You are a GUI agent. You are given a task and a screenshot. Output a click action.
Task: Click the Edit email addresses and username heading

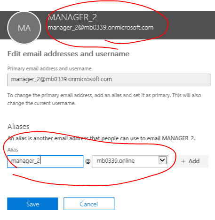click(x=68, y=54)
